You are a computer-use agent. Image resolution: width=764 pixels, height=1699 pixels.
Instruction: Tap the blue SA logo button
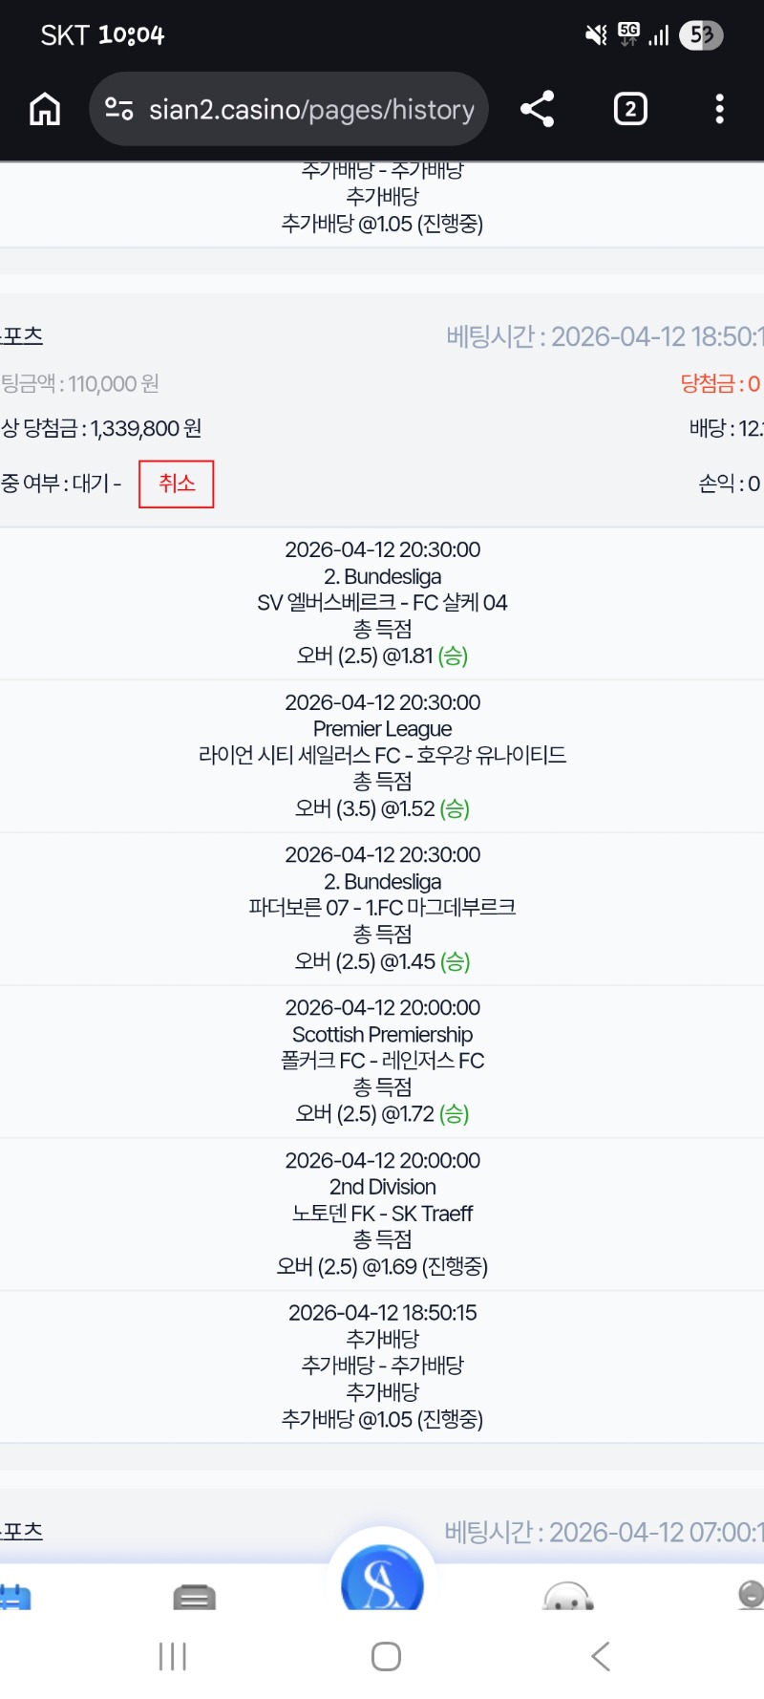[382, 1583]
